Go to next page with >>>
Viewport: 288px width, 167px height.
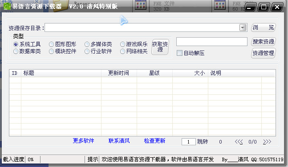pyautogui.click(x=267, y=142)
